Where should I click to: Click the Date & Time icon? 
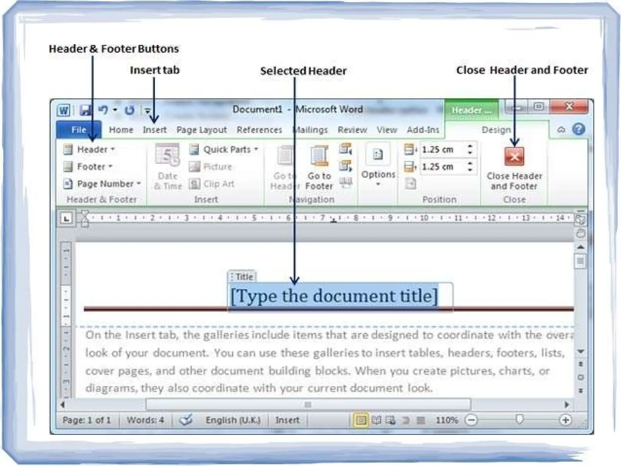tap(167, 155)
